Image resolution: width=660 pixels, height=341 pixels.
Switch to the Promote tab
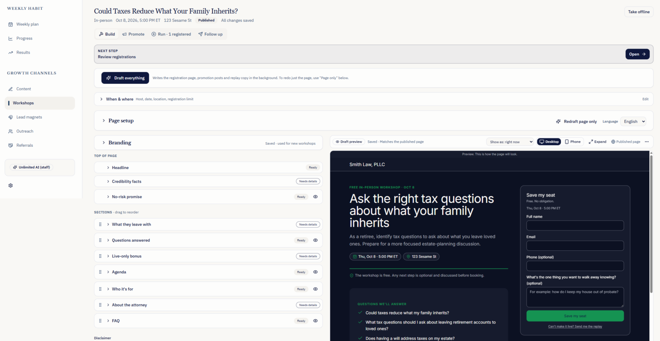click(133, 34)
